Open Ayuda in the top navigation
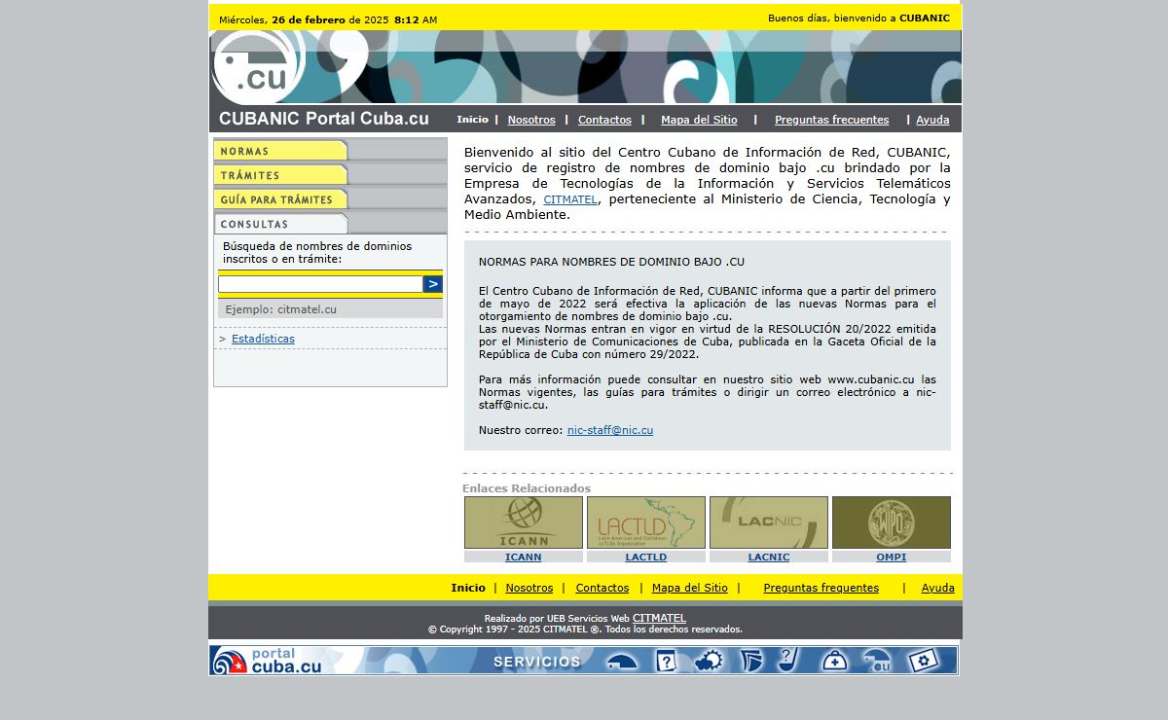The image size is (1168, 720). tap(932, 120)
